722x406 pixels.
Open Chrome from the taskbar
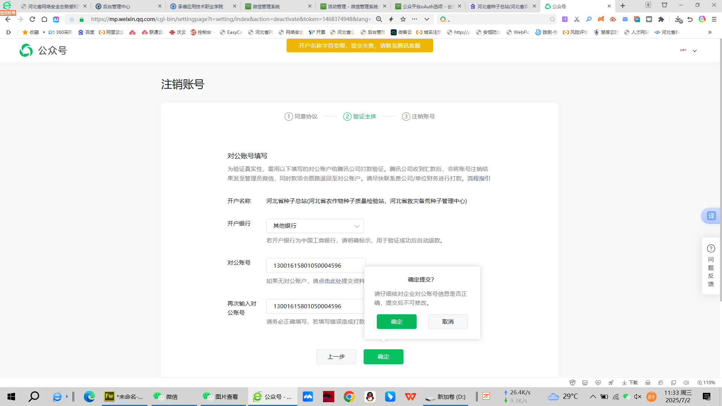pos(349,397)
